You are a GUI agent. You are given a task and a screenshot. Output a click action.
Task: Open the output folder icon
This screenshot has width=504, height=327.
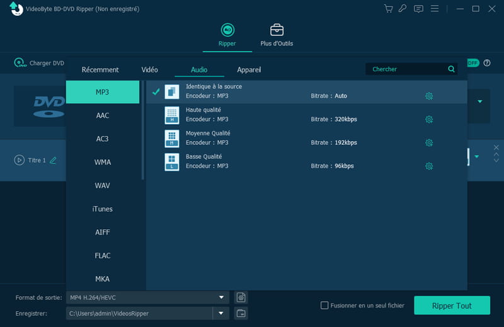pos(241,313)
